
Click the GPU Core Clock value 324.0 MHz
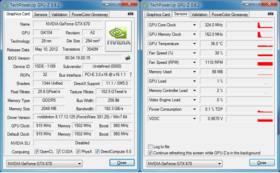[212, 25]
